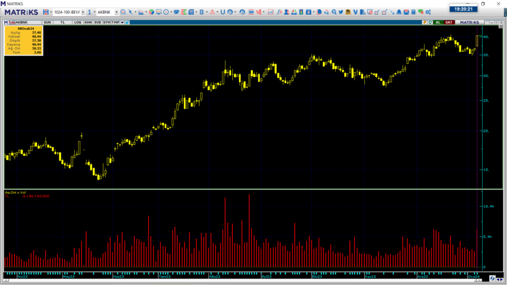The width and height of the screenshot is (507, 285).
Task: Open the alarm bell icon
Action: pos(399,11)
